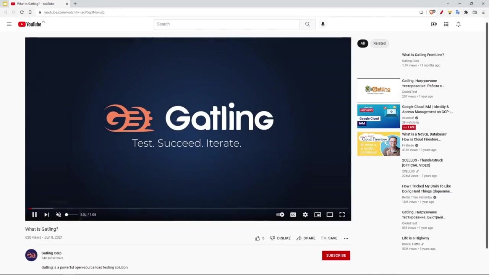Image resolution: width=489 pixels, height=275 pixels.
Task: Unmute the video volume
Action: coord(58,215)
